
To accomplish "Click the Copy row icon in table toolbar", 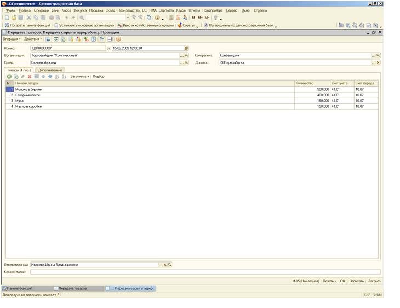I will (x=16, y=76).
